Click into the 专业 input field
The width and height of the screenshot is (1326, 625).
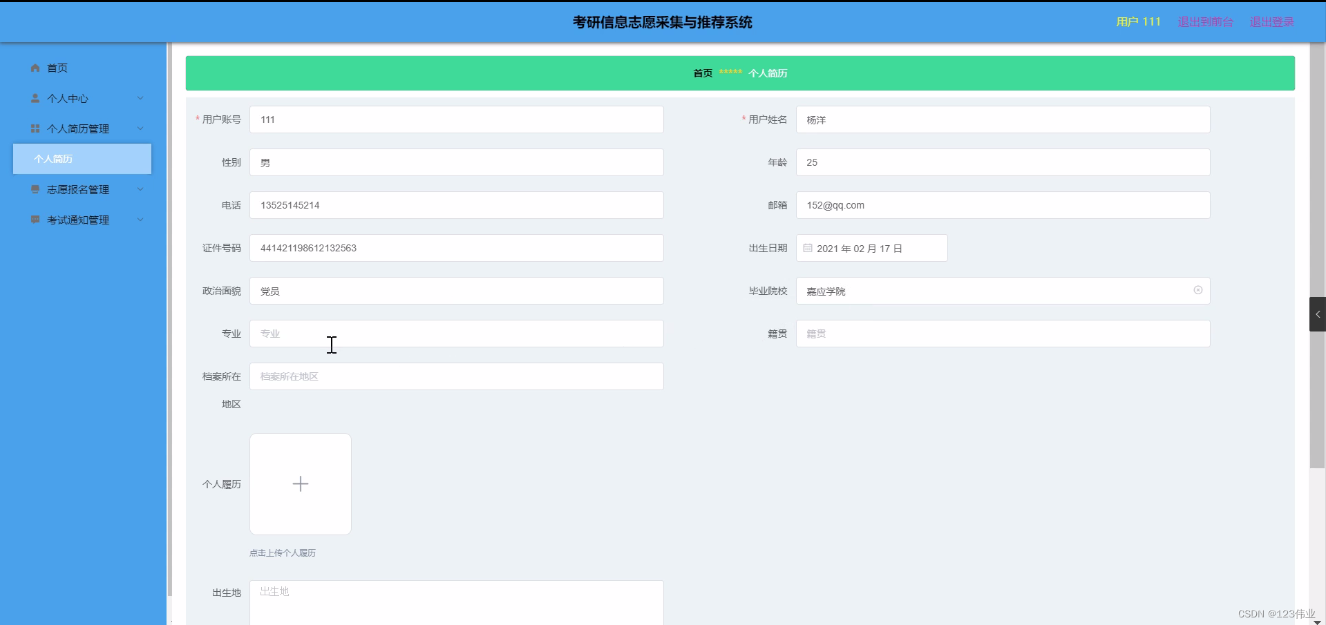(x=456, y=334)
